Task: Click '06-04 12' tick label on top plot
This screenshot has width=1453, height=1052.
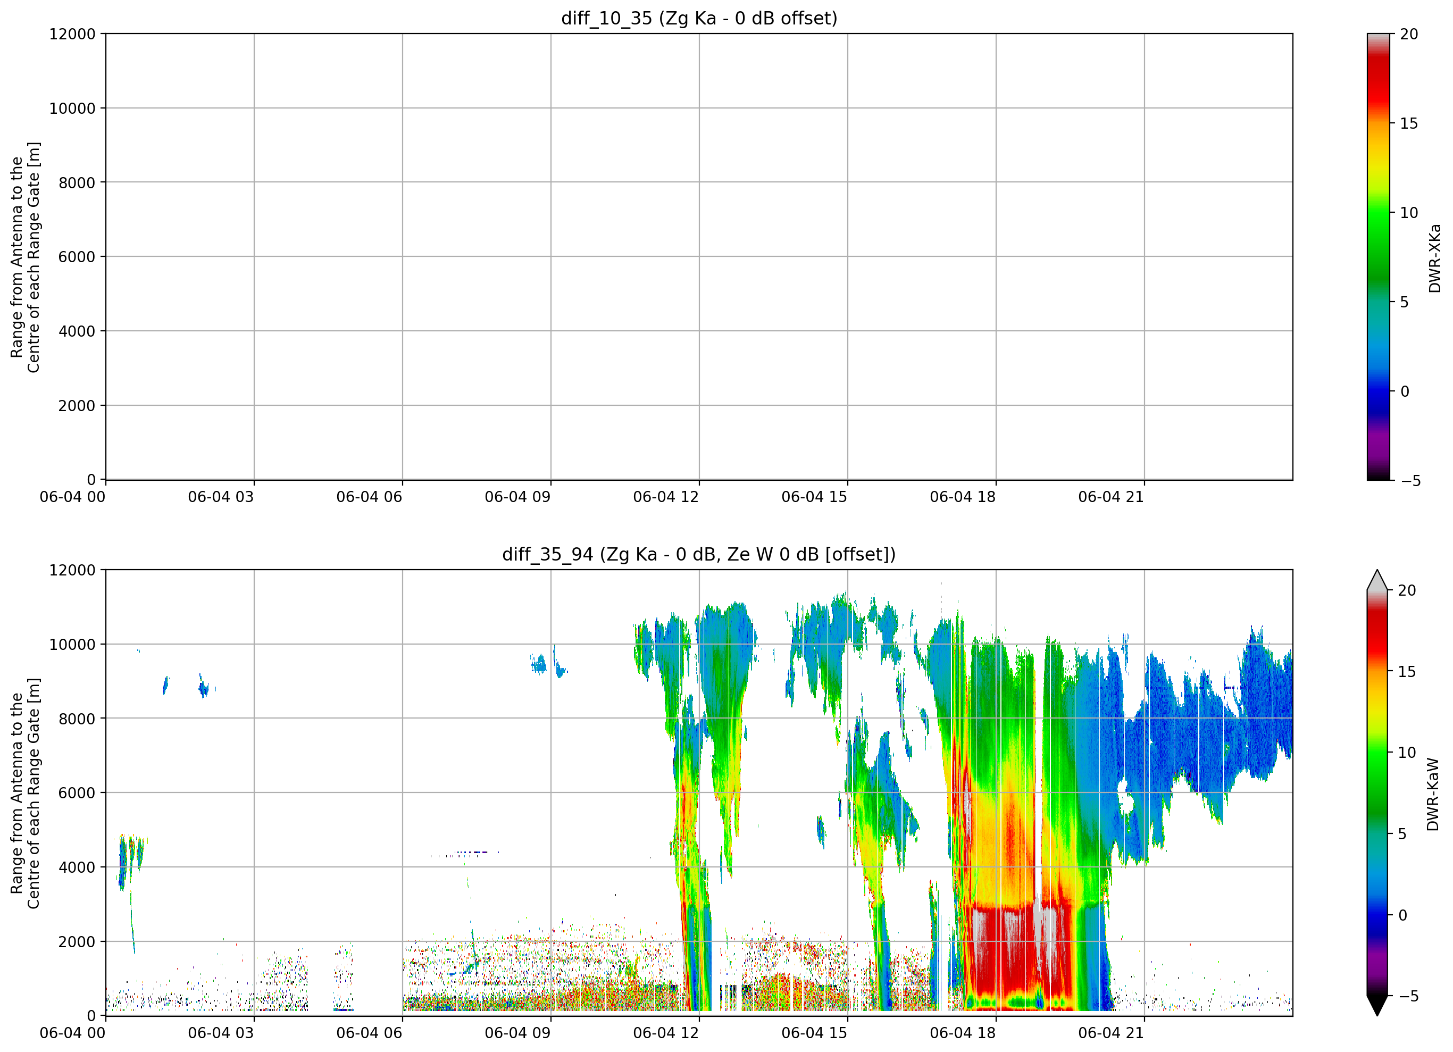Action: pos(666,497)
